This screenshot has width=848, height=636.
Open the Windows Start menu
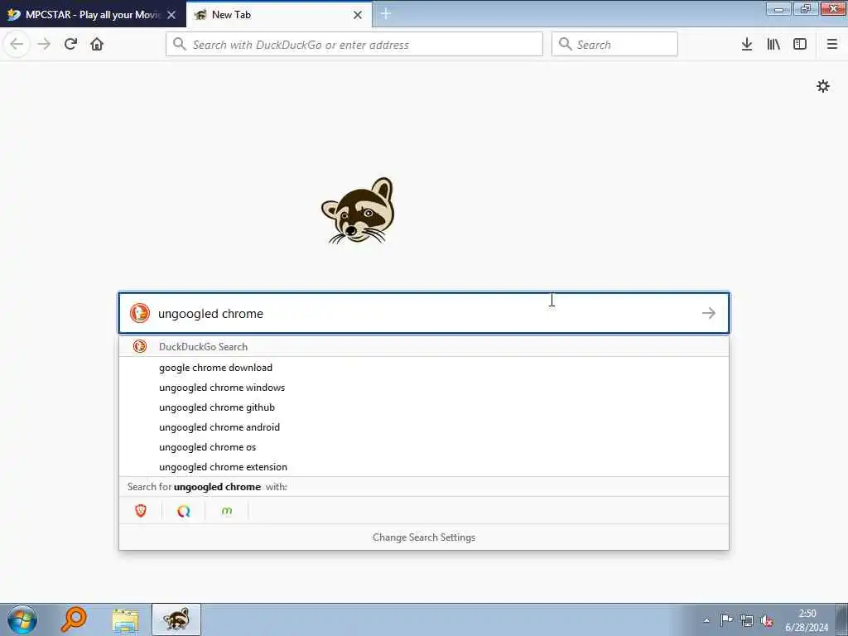click(22, 619)
